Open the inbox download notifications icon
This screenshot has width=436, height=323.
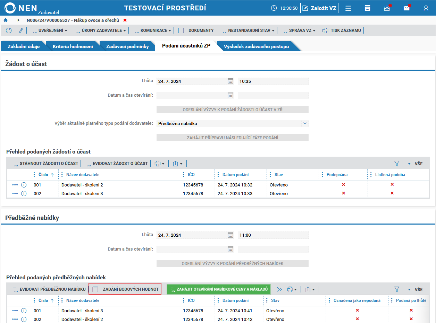387,8
